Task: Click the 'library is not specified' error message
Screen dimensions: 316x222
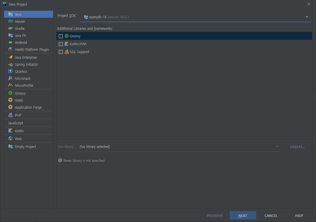Action: [x=89, y=161]
